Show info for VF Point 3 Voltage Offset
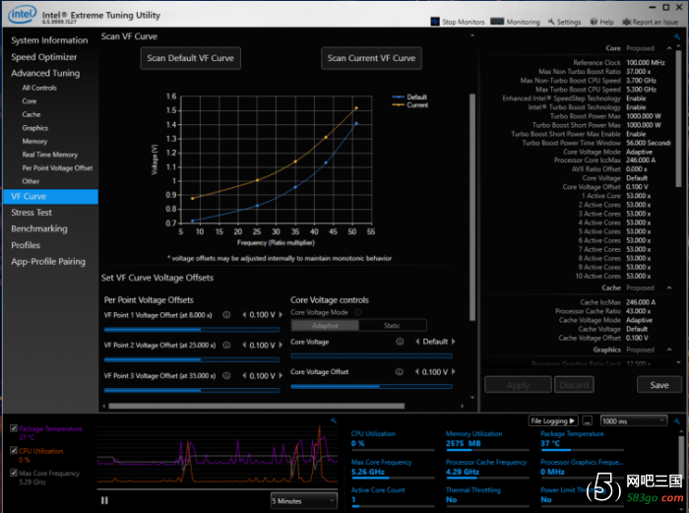Screen dimensions: 689x513 click(x=226, y=375)
